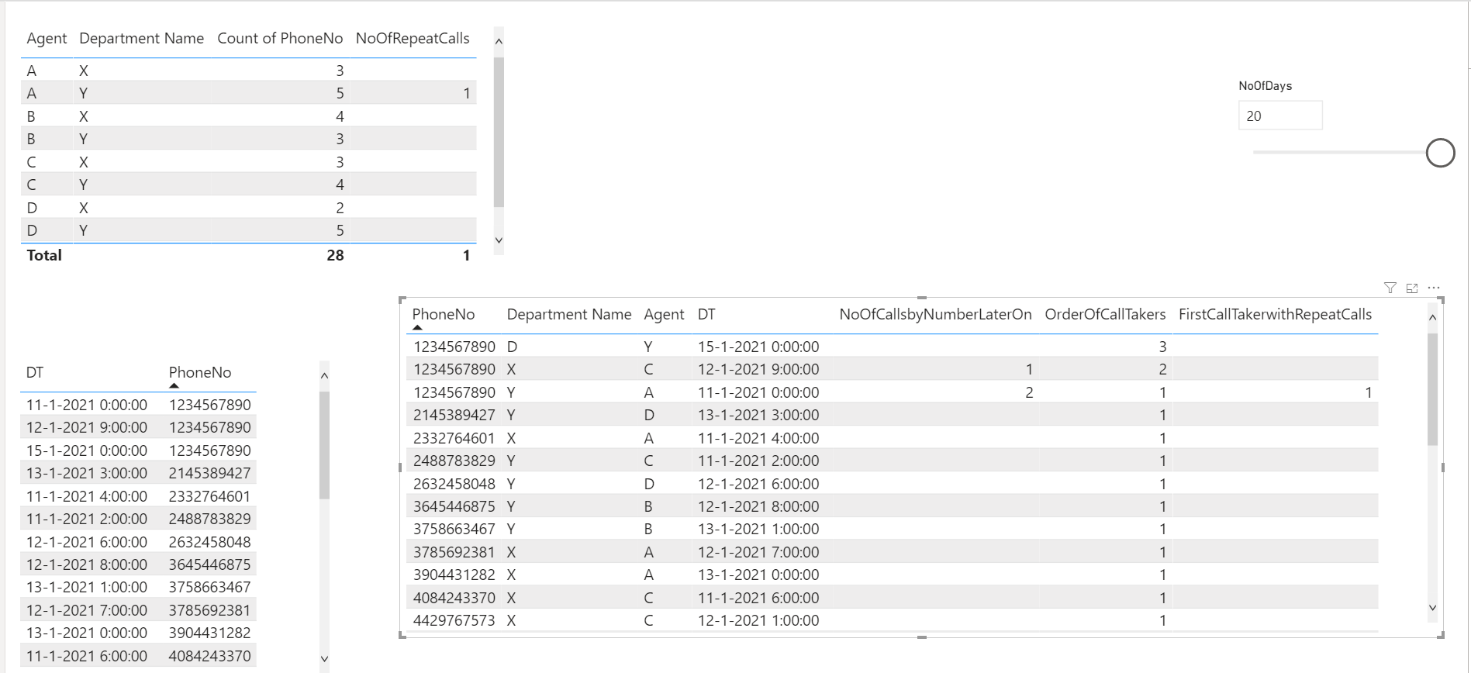Click scroll down arrow of detail table
Viewport: 1471px width, 673px height.
(1432, 608)
